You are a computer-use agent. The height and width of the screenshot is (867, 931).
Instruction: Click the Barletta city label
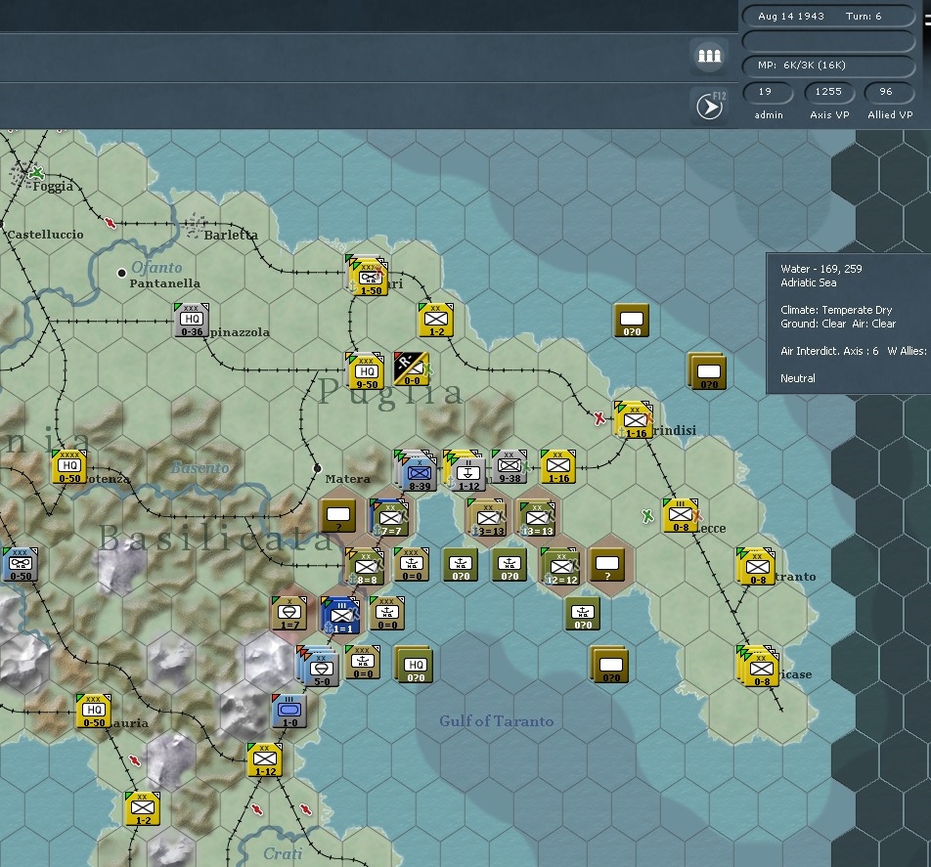tap(231, 235)
